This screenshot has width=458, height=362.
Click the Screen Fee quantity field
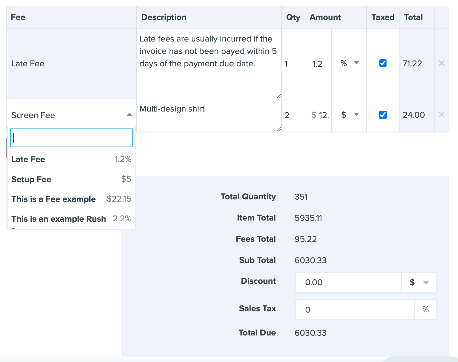[293, 115]
